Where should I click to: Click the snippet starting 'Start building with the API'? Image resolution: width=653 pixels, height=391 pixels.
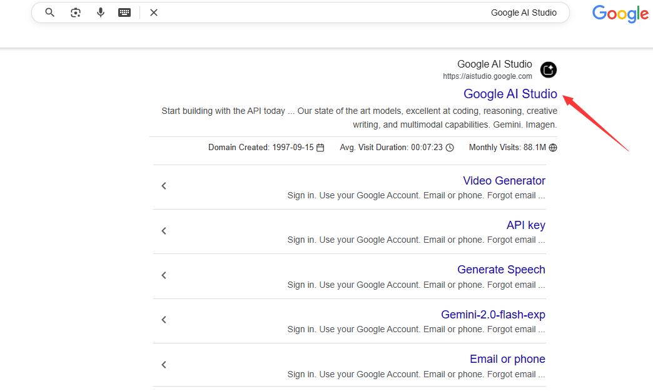(359, 118)
